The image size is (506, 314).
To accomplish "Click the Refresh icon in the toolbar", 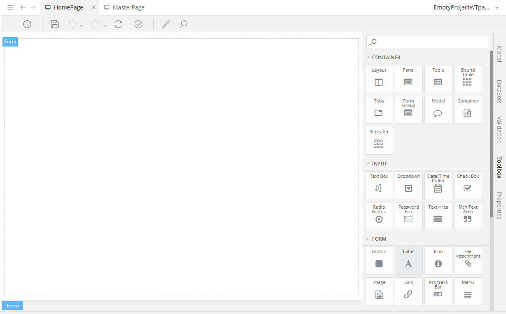I will [118, 24].
